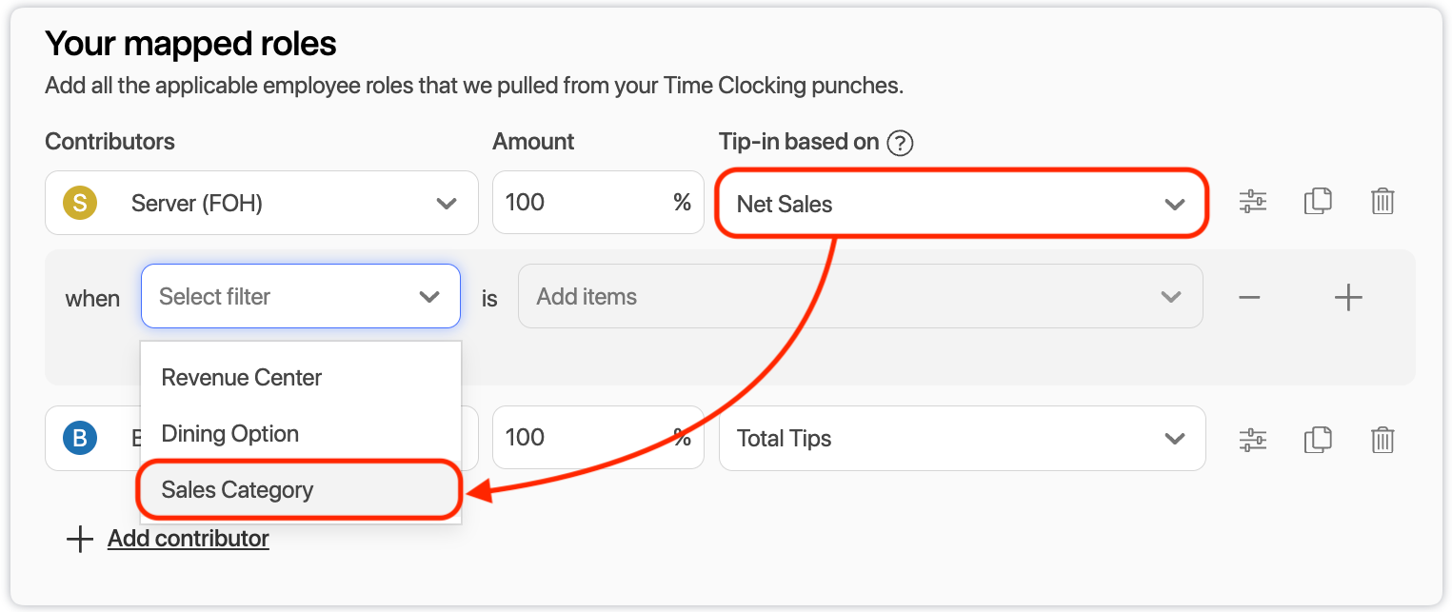Open the Add items dropdown
The height and width of the screenshot is (612, 1452).
tap(859, 297)
